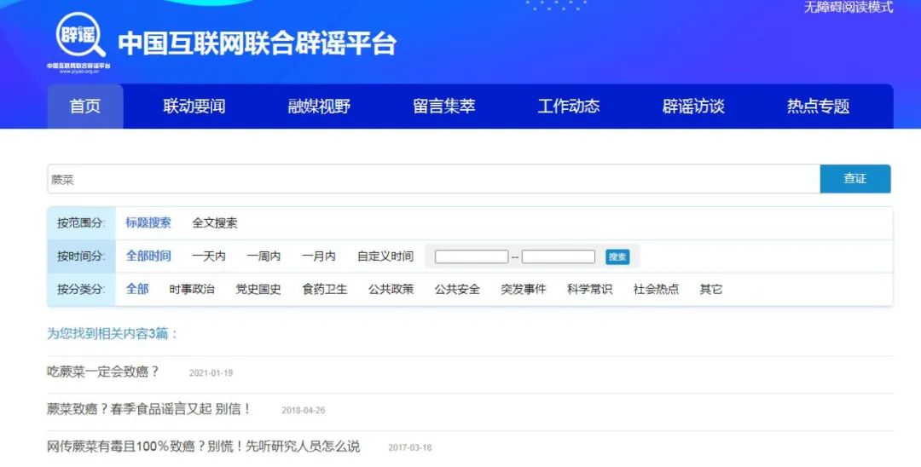This screenshot has width=921, height=467.
Task: Click the 查证 verify button
Action: [x=855, y=179]
